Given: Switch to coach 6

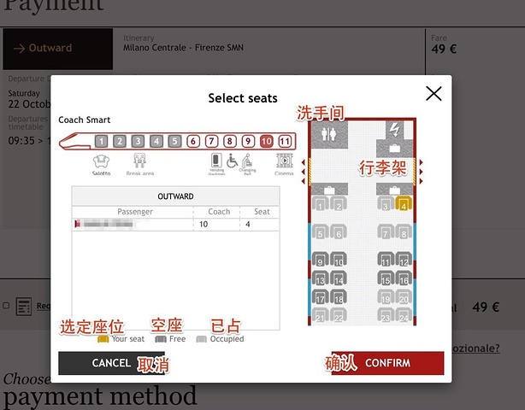Looking at the screenshot, I should click(x=193, y=142).
